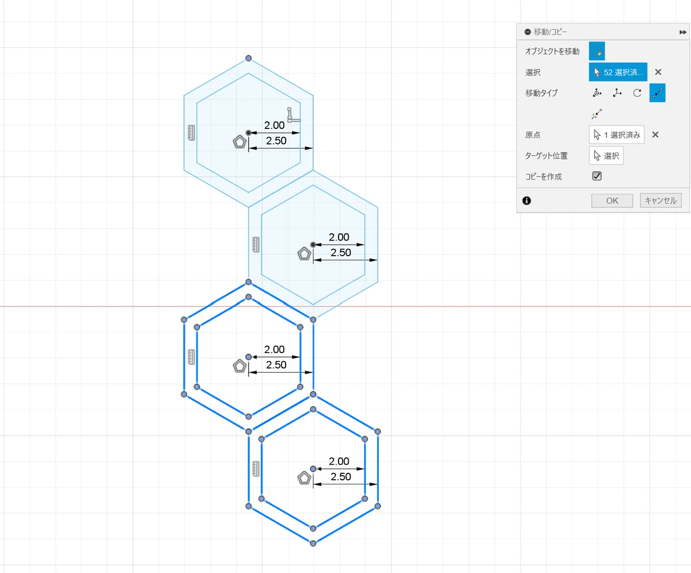Click the edge constraint glyph on the second hexagon
691x573 pixels.
pyautogui.click(x=256, y=245)
